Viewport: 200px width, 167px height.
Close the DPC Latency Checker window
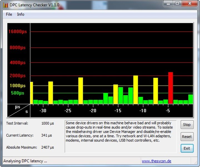pos(189,4)
